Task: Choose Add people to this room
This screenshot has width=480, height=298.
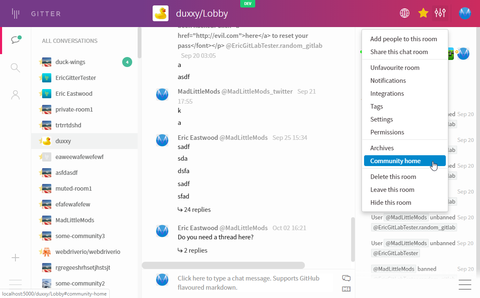Action: pyautogui.click(x=405, y=39)
